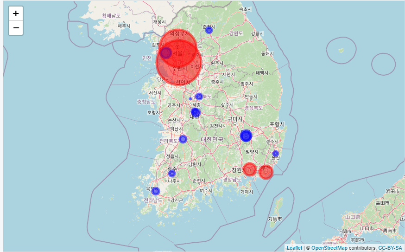Open the CC-BY-SA license link
405x252 pixels.
coord(390,248)
